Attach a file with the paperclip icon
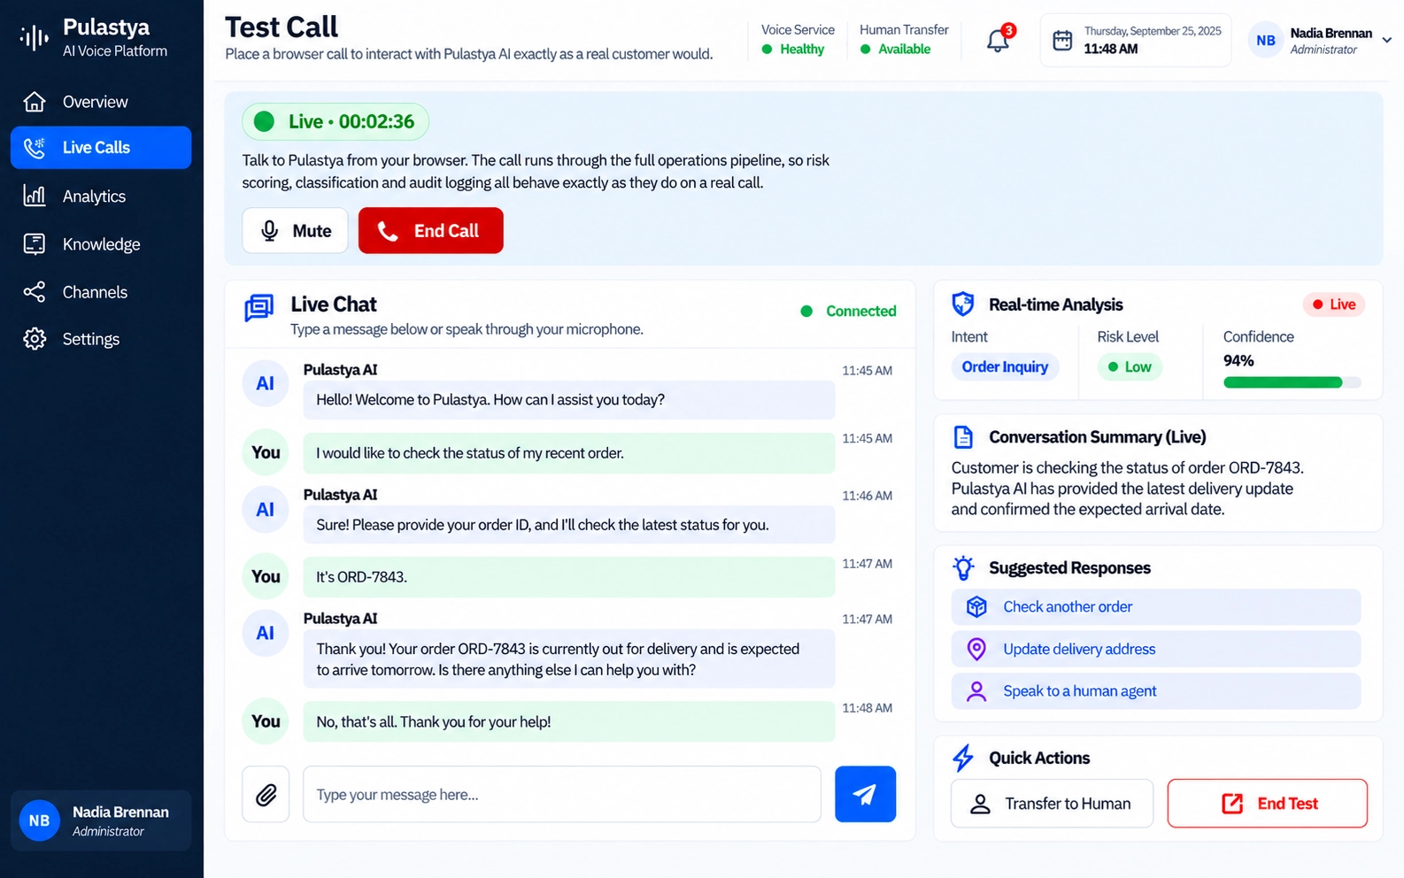The width and height of the screenshot is (1404, 878). coord(266,795)
